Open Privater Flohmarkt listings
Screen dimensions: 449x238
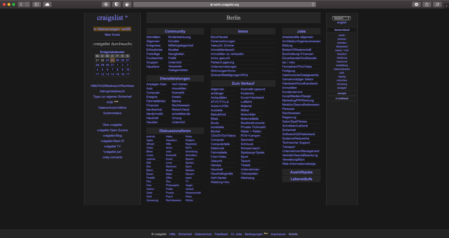(x=253, y=127)
